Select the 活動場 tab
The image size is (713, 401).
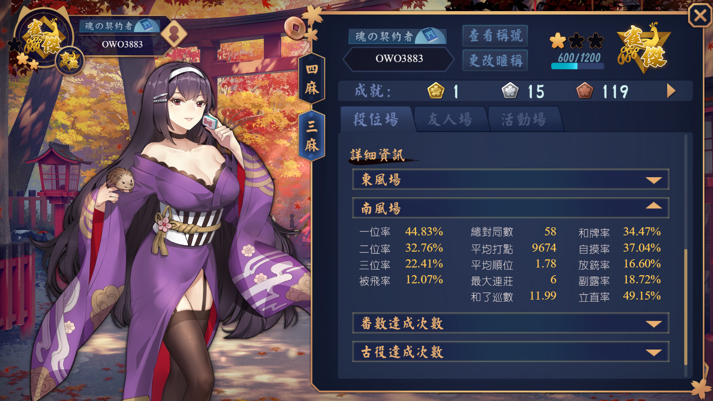click(524, 119)
